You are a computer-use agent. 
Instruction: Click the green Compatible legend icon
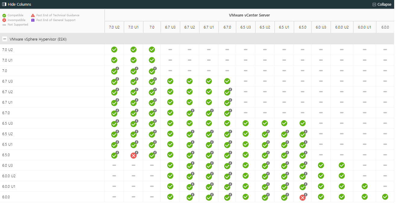coord(4,15)
